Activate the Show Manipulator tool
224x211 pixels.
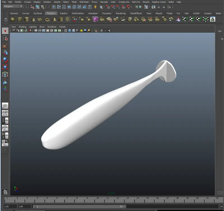point(5,89)
